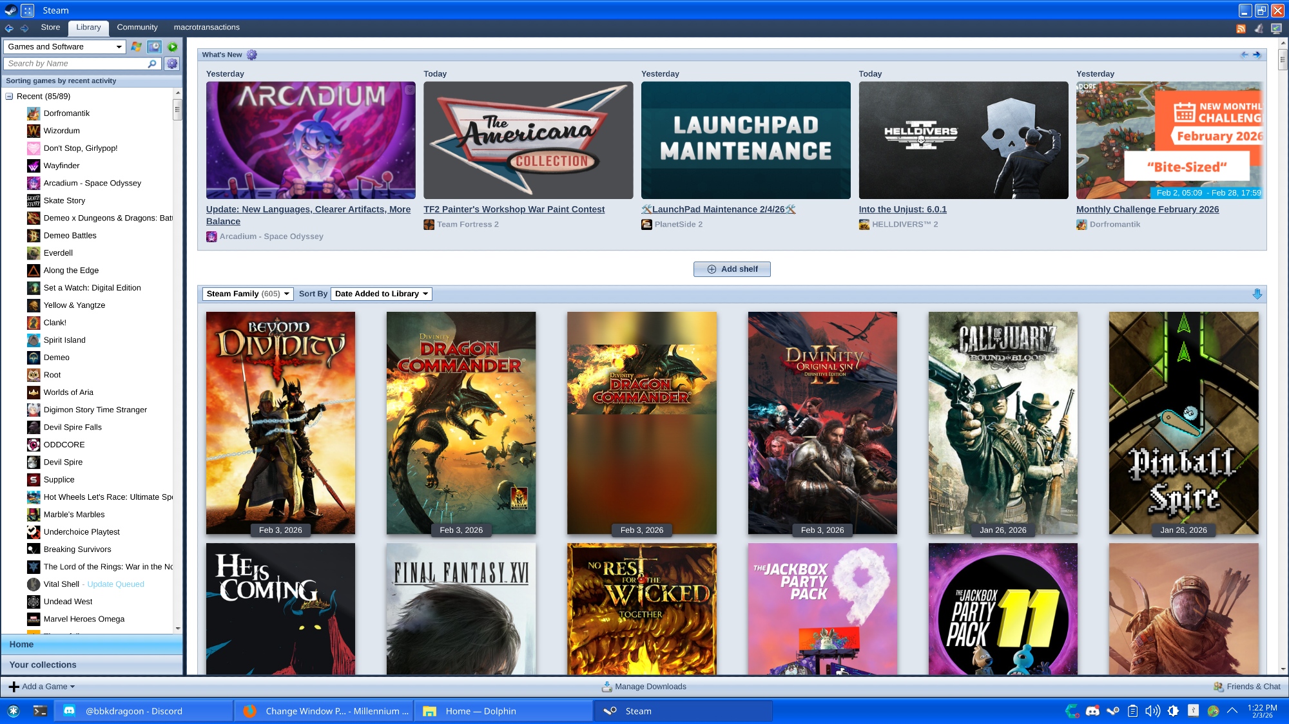1289x724 pixels.
Task: Open the notifications bell
Action: click(x=1258, y=28)
